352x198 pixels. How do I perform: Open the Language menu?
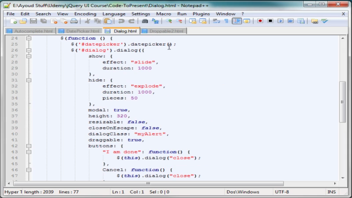(114, 14)
